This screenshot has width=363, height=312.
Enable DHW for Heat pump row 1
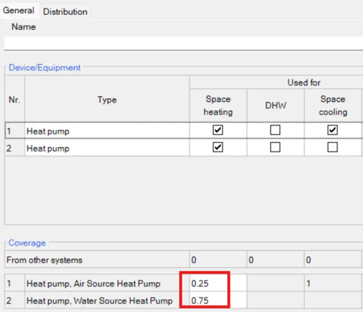pos(275,130)
